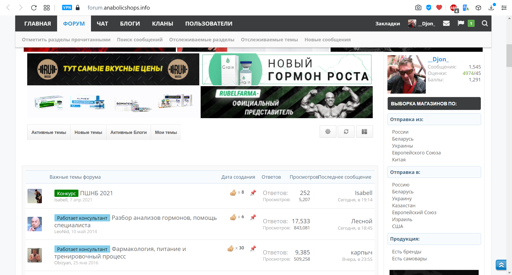
Task: Open Поиск сообщений link
Action: tap(140, 39)
